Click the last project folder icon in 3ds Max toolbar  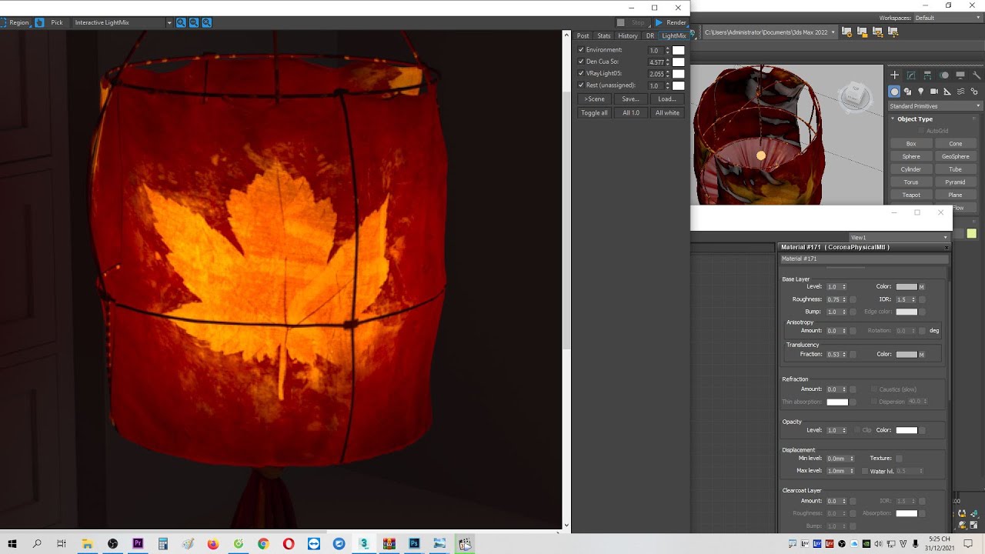tap(893, 32)
